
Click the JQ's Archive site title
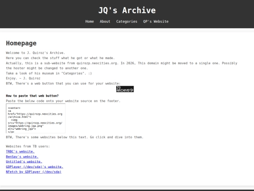coord(127,10)
